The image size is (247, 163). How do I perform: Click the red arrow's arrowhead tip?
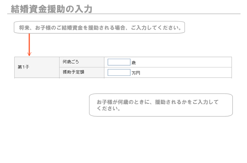point(29,55)
